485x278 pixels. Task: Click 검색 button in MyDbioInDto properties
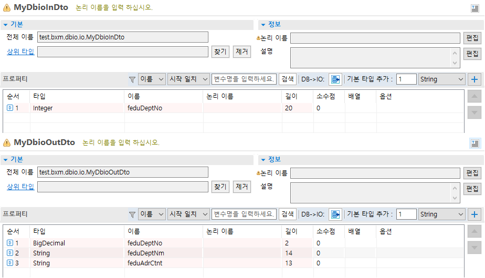coord(288,79)
